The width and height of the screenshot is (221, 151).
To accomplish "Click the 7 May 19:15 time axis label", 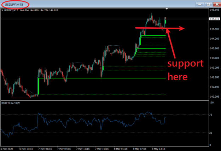I will click(x=102, y=149).
